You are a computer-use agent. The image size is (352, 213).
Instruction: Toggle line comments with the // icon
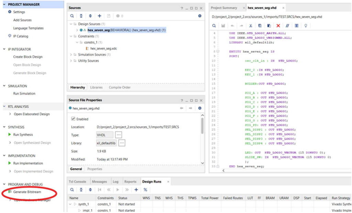point(287,26)
